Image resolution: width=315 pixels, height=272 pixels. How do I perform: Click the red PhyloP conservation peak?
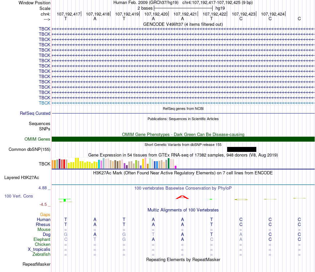tap(182, 197)
